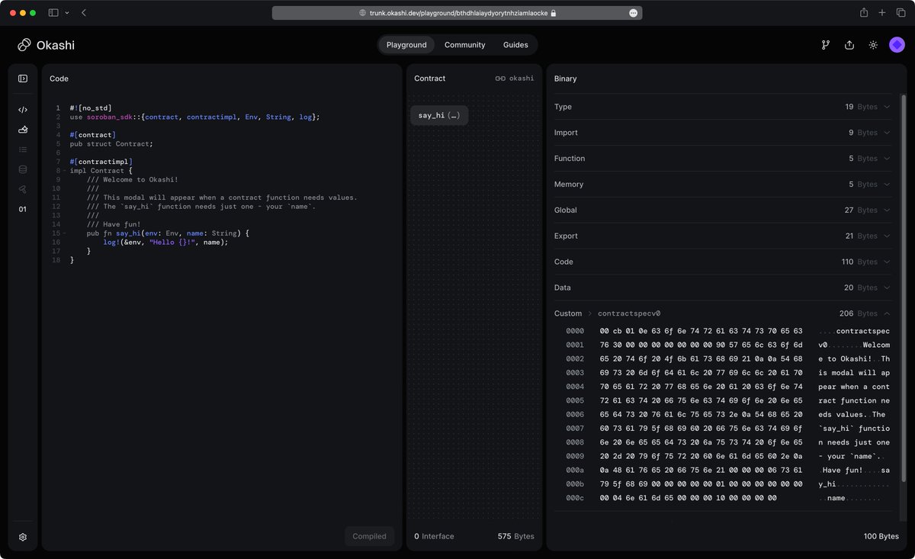Click the ellipsis in address bar

633,13
